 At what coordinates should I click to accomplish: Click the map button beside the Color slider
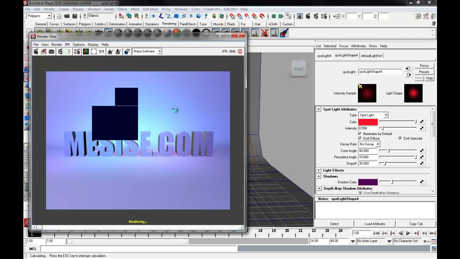click(422, 122)
